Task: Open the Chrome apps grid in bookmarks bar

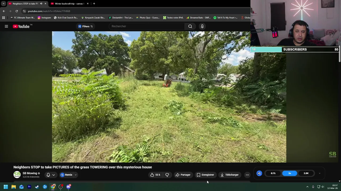Action: [x=3, y=18]
